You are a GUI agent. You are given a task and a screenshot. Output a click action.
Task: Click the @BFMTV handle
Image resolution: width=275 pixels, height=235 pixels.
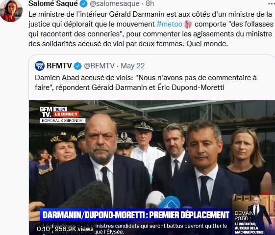[x=99, y=66]
